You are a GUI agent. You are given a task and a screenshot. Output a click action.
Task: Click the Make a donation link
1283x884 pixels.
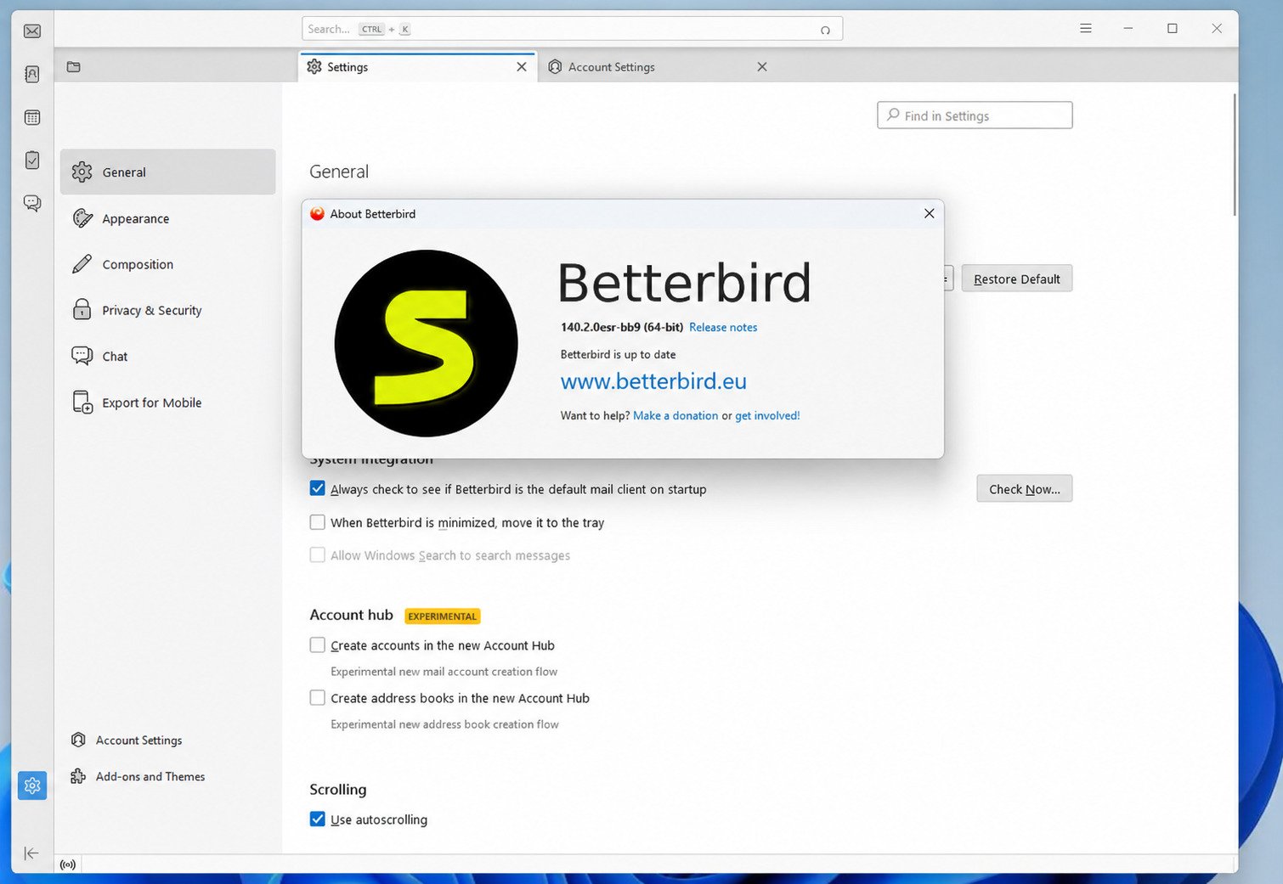[675, 415]
